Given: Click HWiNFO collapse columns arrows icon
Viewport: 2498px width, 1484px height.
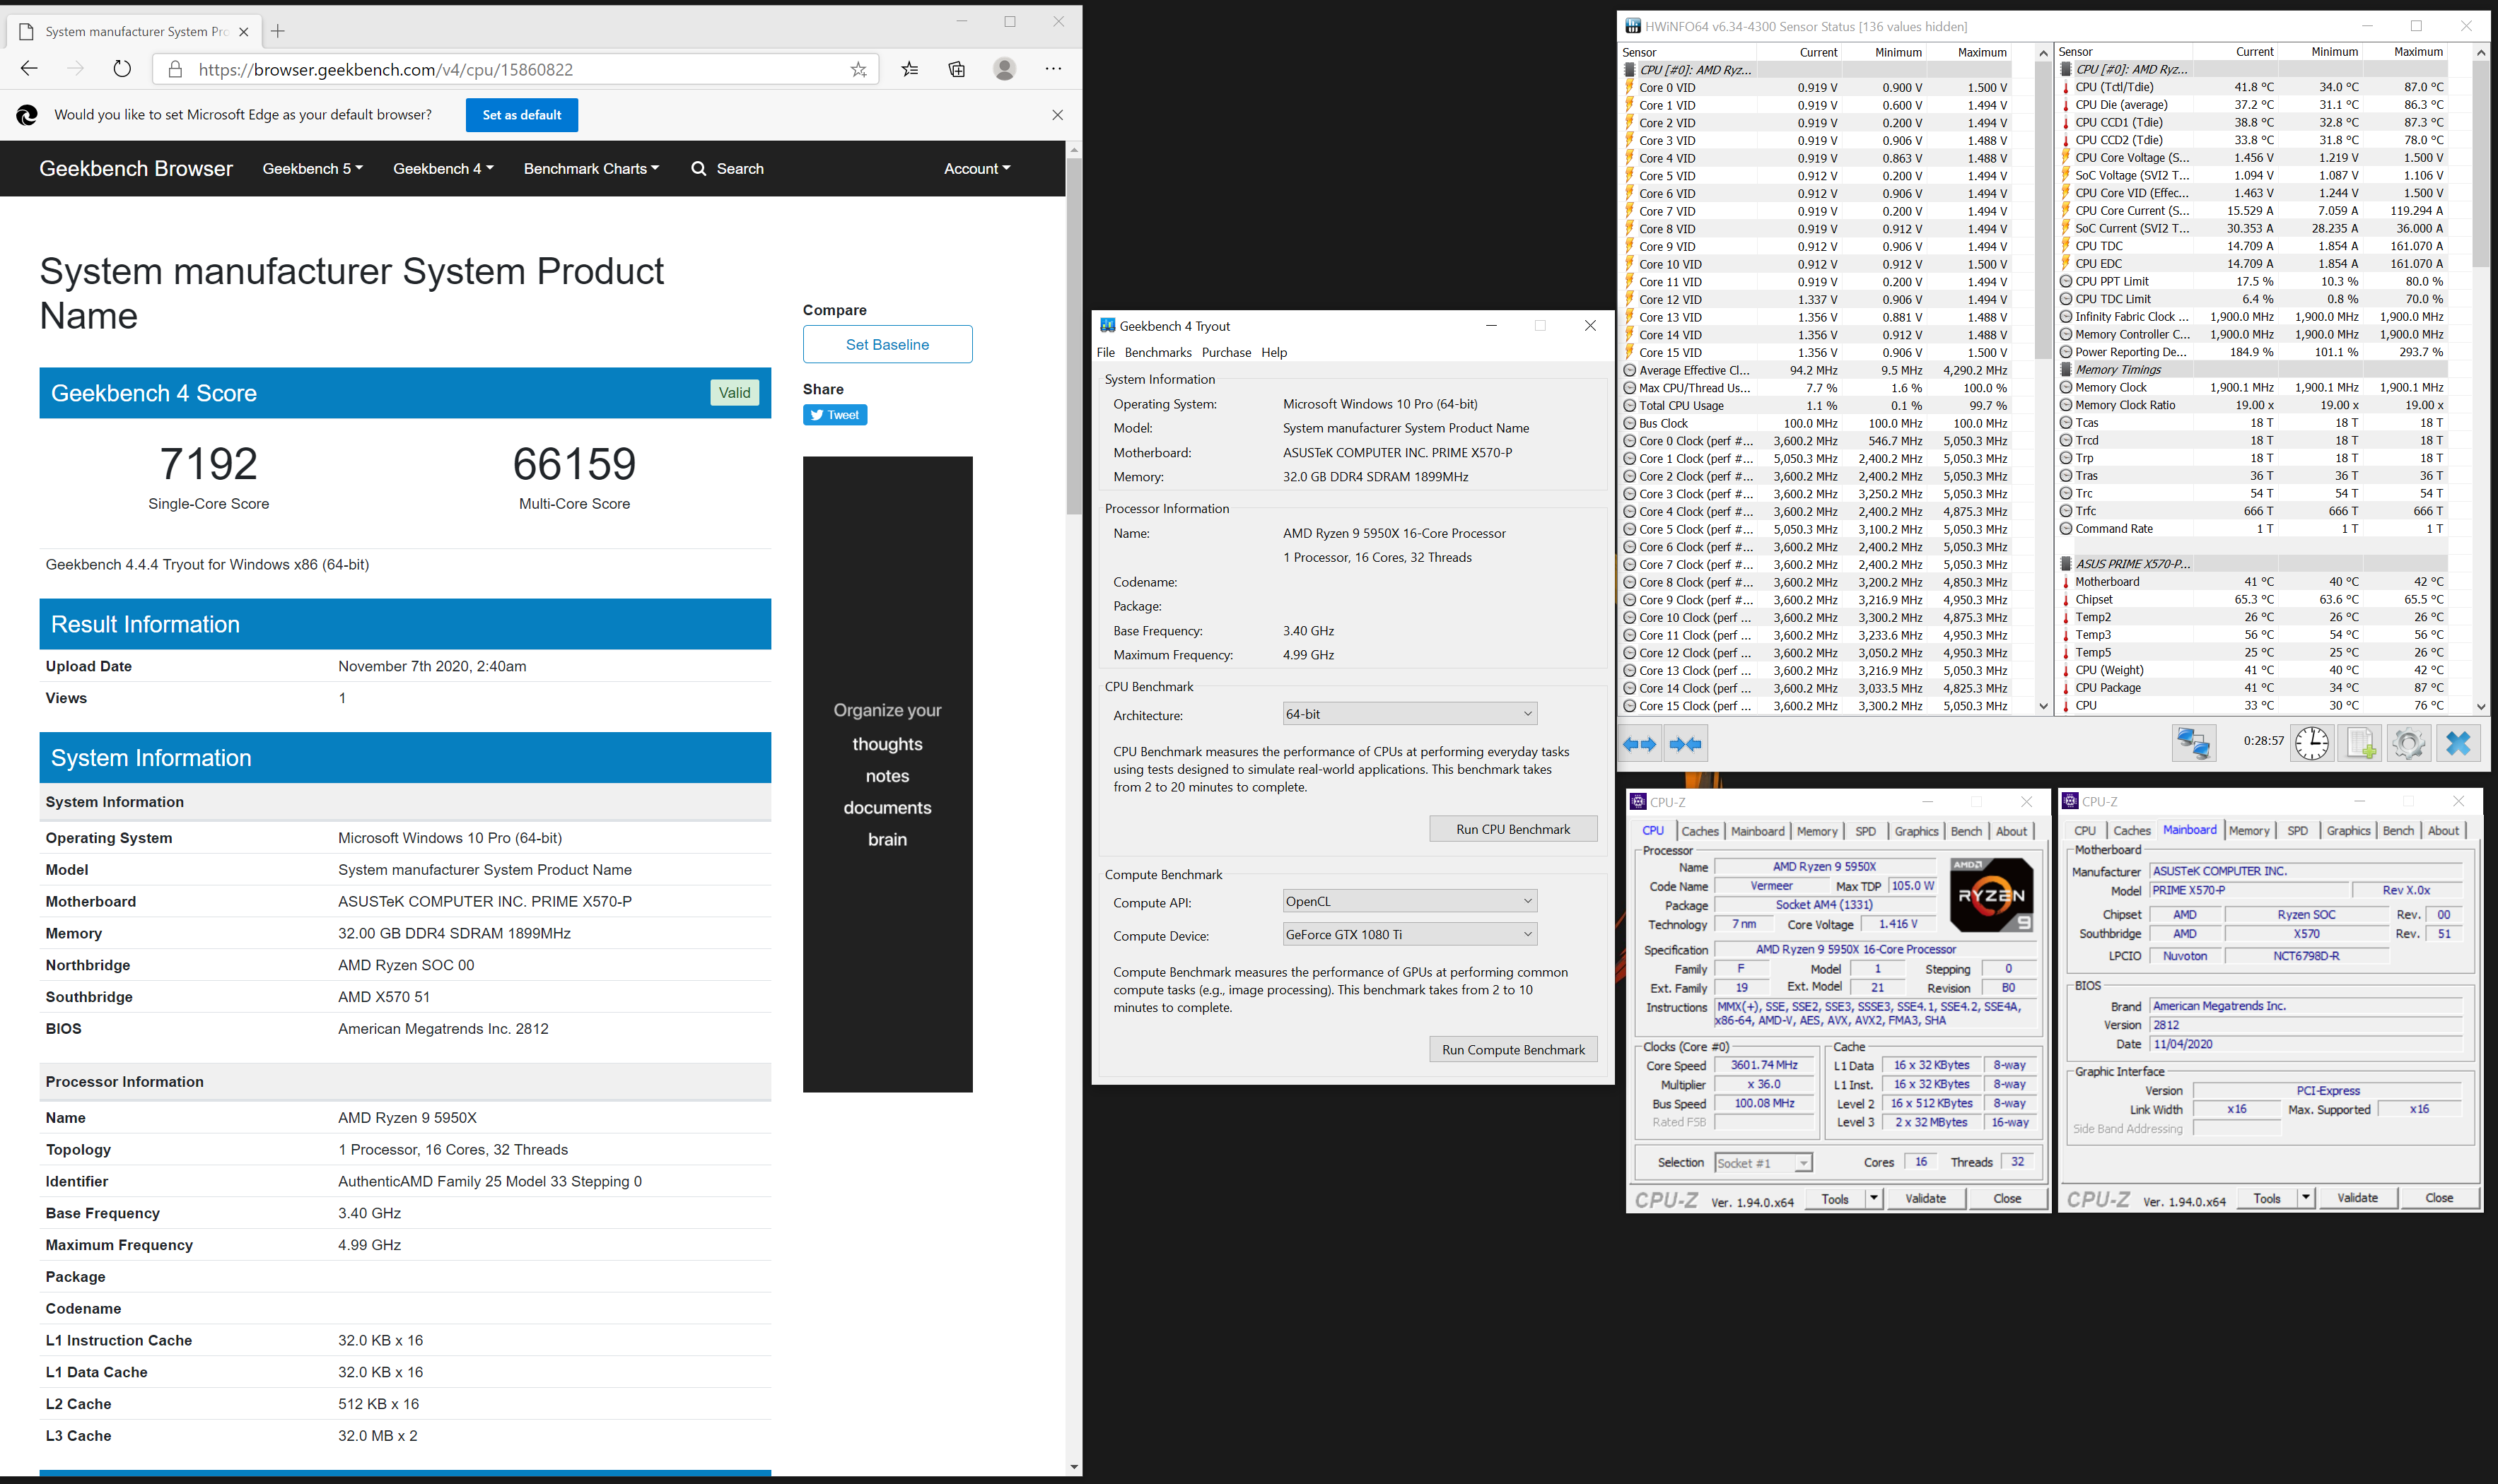Looking at the screenshot, I should point(1686,744).
